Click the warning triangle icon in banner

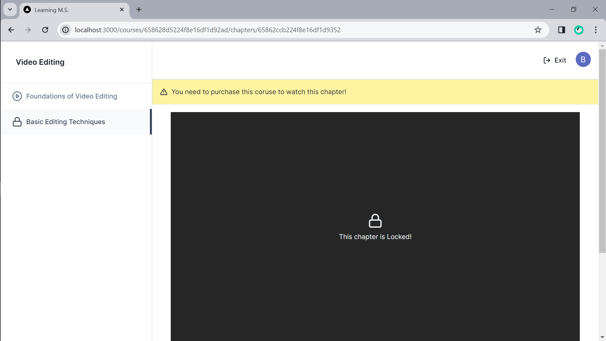point(163,92)
